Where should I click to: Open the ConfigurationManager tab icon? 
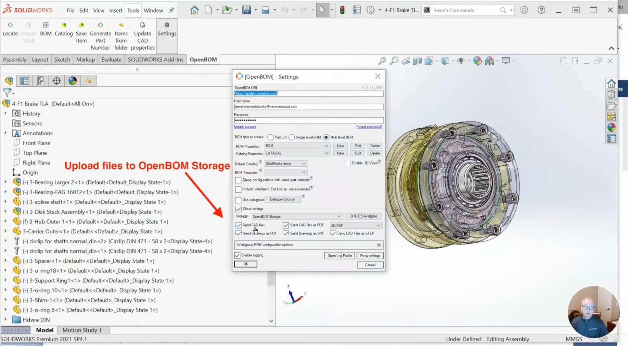point(41,81)
